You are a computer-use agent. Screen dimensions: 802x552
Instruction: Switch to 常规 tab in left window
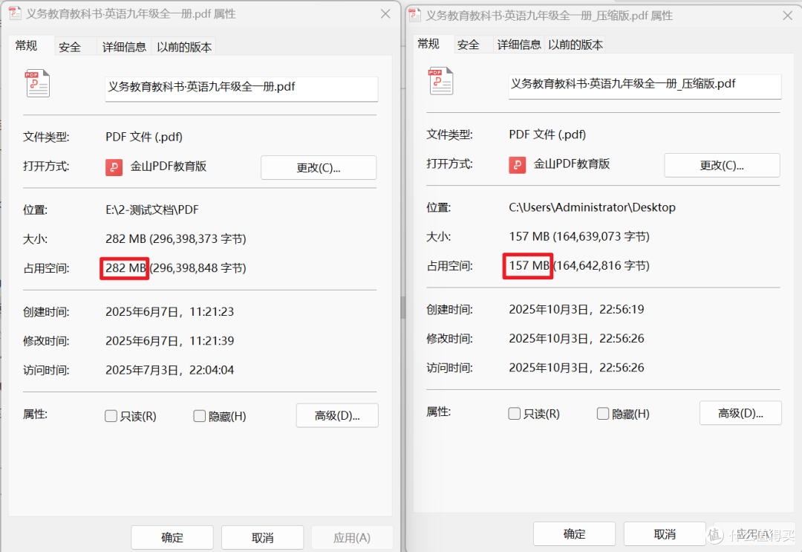[x=26, y=45]
